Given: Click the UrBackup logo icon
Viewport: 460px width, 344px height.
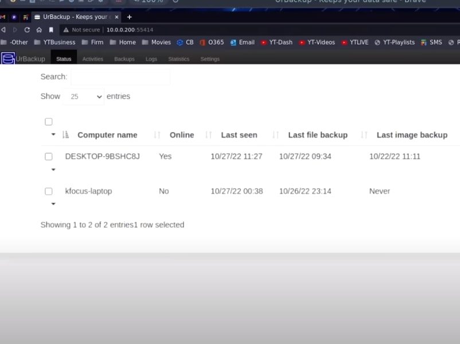Looking at the screenshot, I should (x=8, y=58).
